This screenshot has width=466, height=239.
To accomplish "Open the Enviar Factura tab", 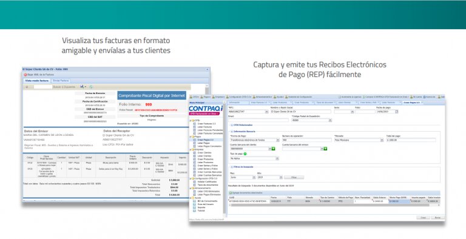I will click(61, 81).
